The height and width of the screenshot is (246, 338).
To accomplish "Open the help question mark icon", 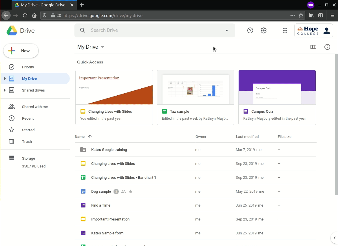I will [250, 30].
